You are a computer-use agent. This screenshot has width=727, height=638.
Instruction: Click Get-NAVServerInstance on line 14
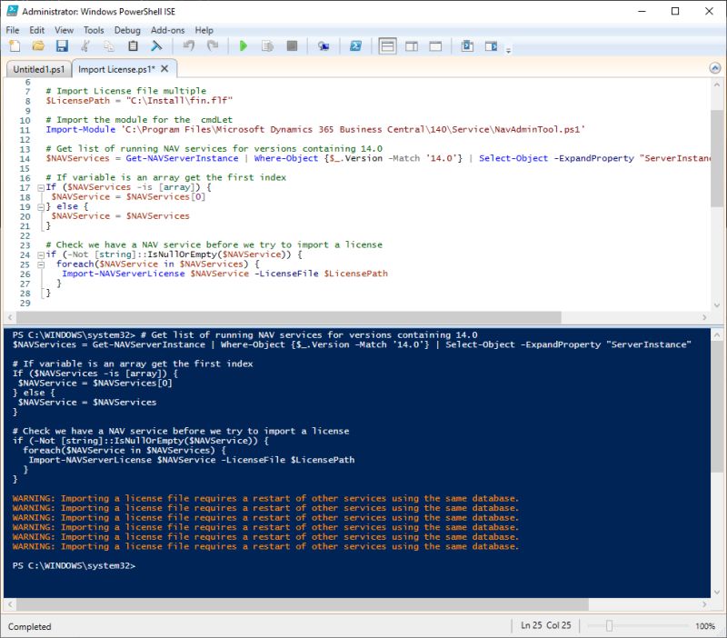[x=183, y=158]
